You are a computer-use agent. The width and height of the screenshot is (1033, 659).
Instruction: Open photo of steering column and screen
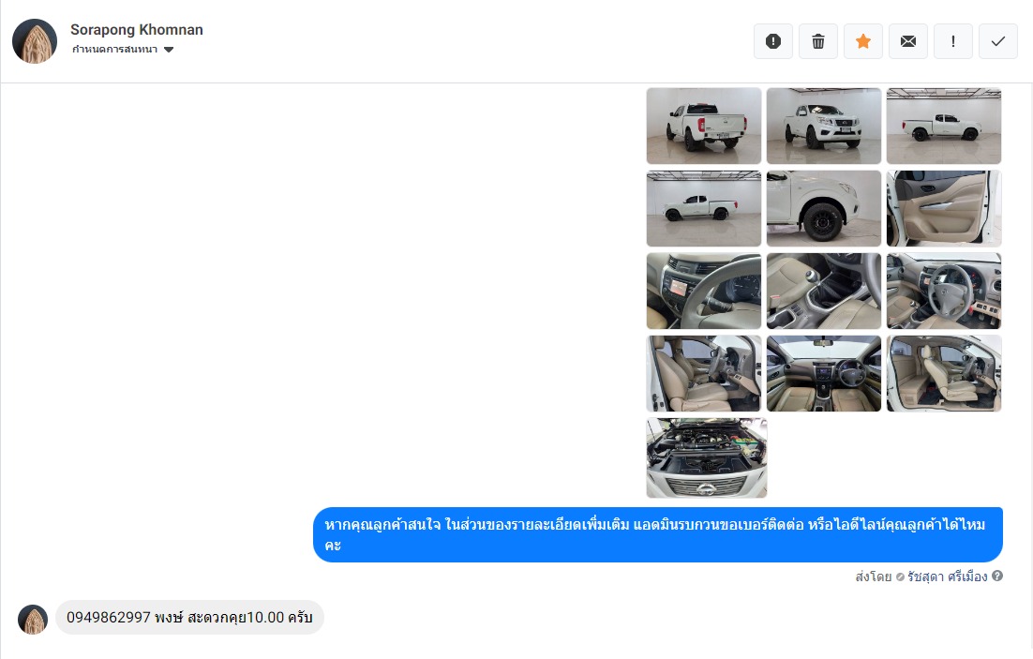704,291
